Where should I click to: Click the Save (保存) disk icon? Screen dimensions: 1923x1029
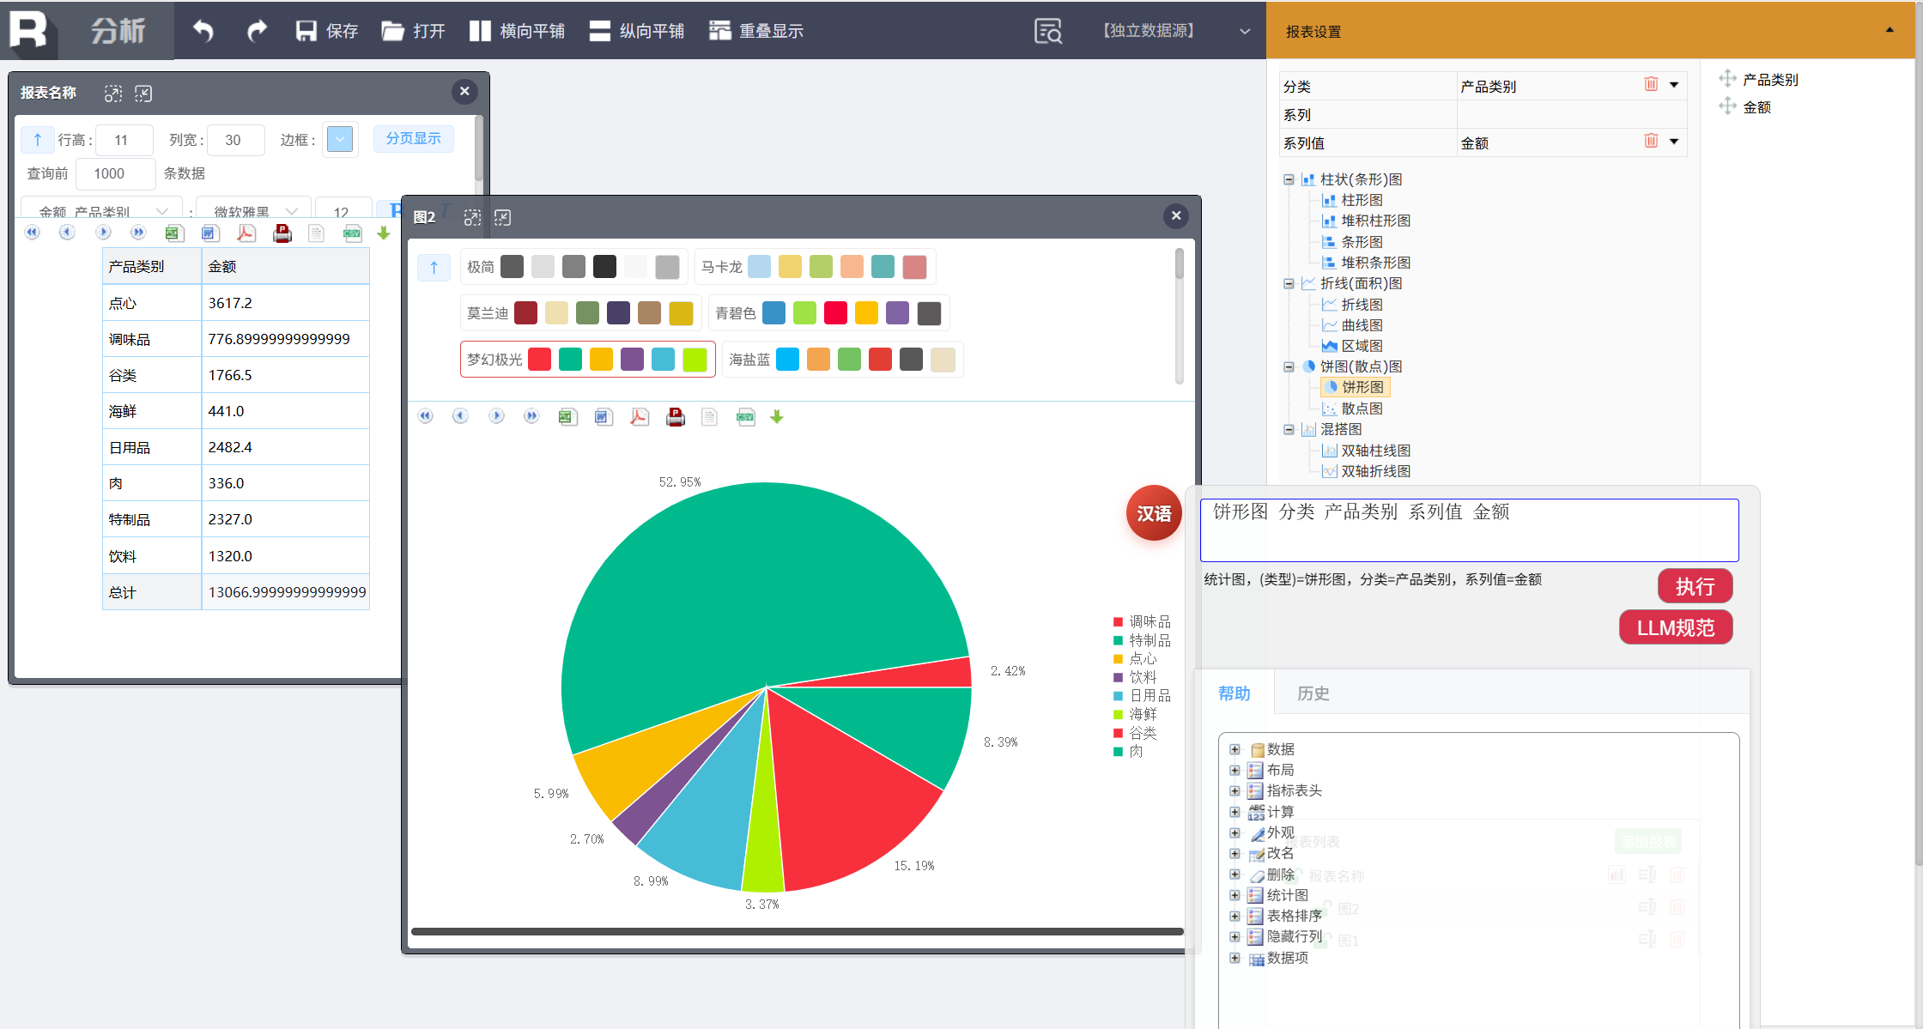tap(306, 31)
